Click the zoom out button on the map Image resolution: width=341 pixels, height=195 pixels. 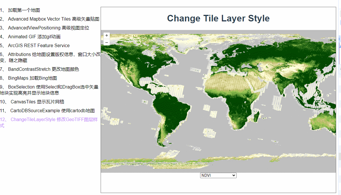click(106, 42)
